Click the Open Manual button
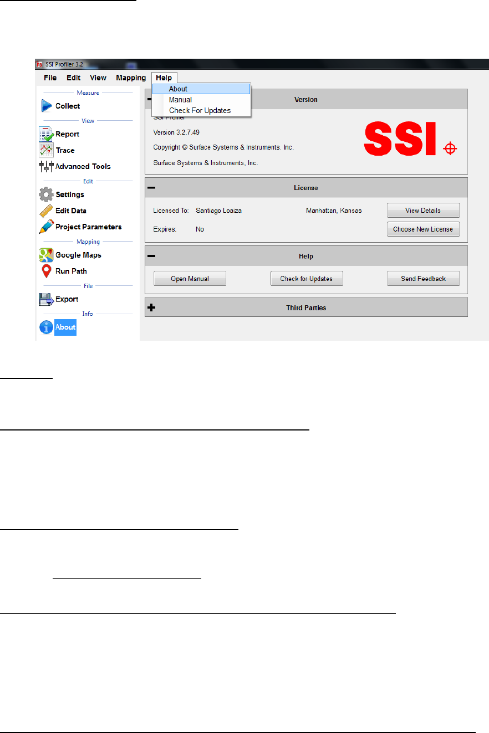This screenshot has height=733, width=489. [x=190, y=279]
